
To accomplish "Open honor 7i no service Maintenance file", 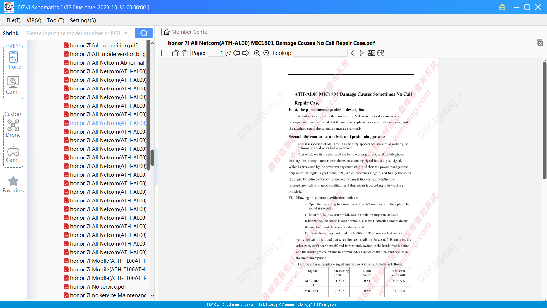I will coord(108,295).
